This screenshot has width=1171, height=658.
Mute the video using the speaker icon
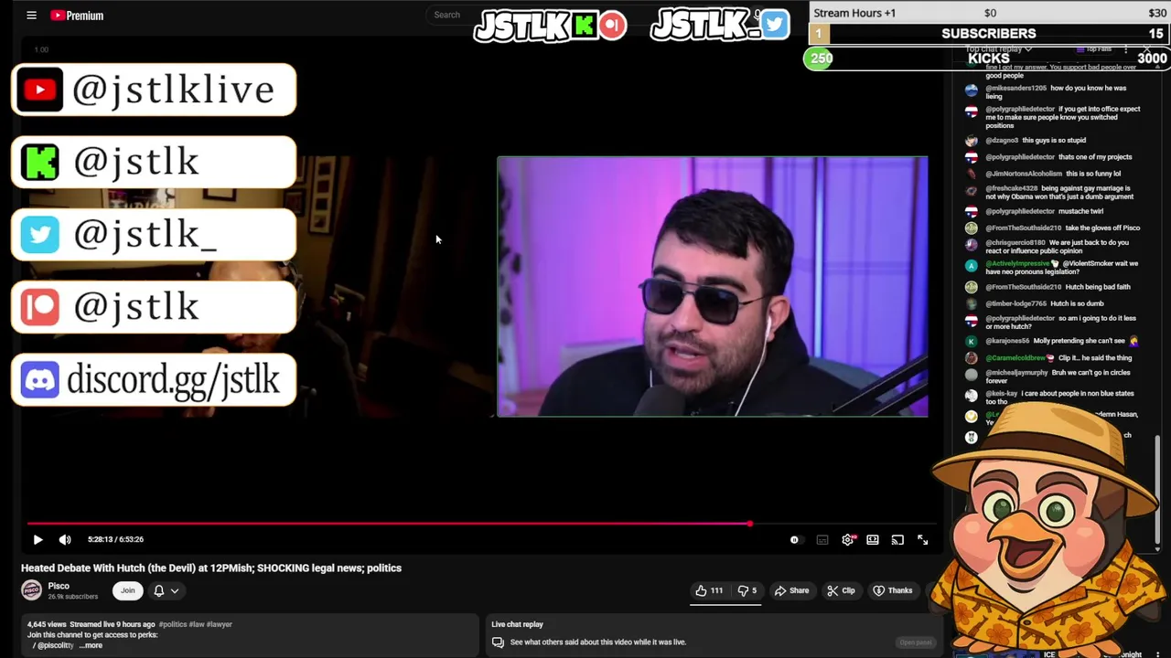[65, 539]
